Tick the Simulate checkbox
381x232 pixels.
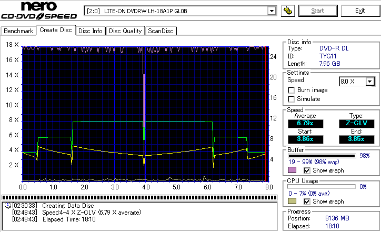(x=291, y=99)
